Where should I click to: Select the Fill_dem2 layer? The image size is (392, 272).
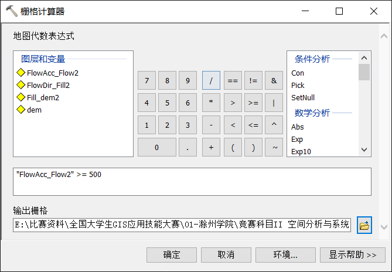click(38, 97)
